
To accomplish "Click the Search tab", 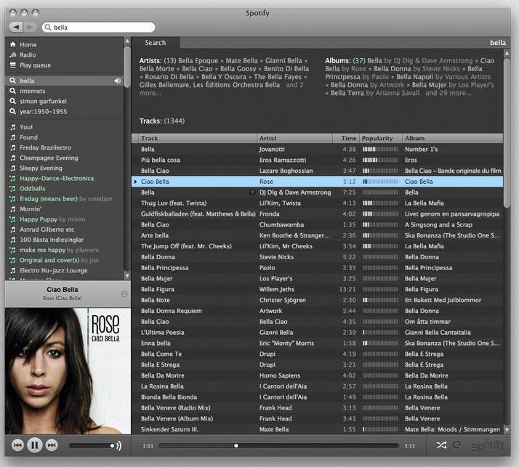I will coord(156,43).
